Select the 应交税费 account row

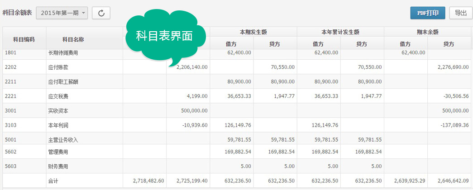pyautogui.click(x=237, y=96)
